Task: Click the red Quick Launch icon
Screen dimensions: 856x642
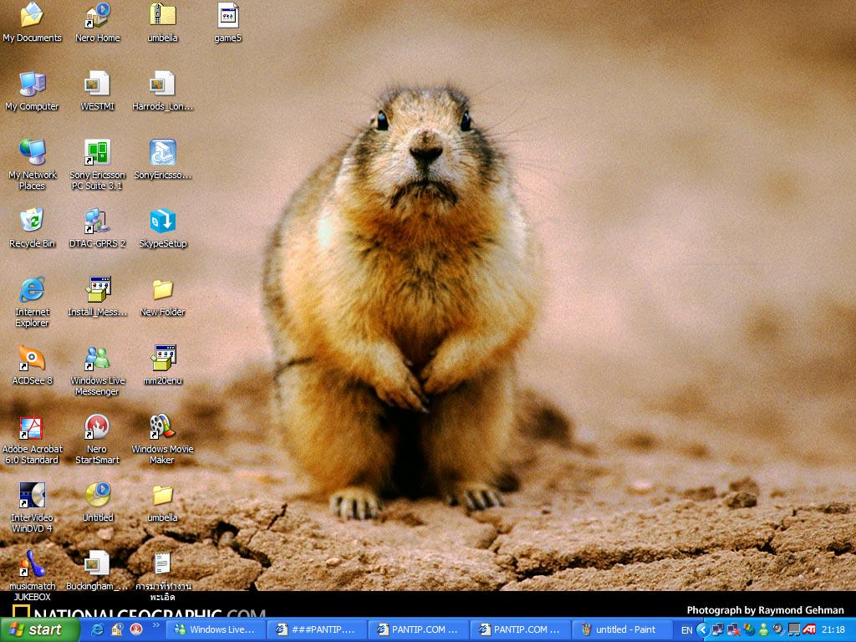Action: pyautogui.click(x=136, y=629)
